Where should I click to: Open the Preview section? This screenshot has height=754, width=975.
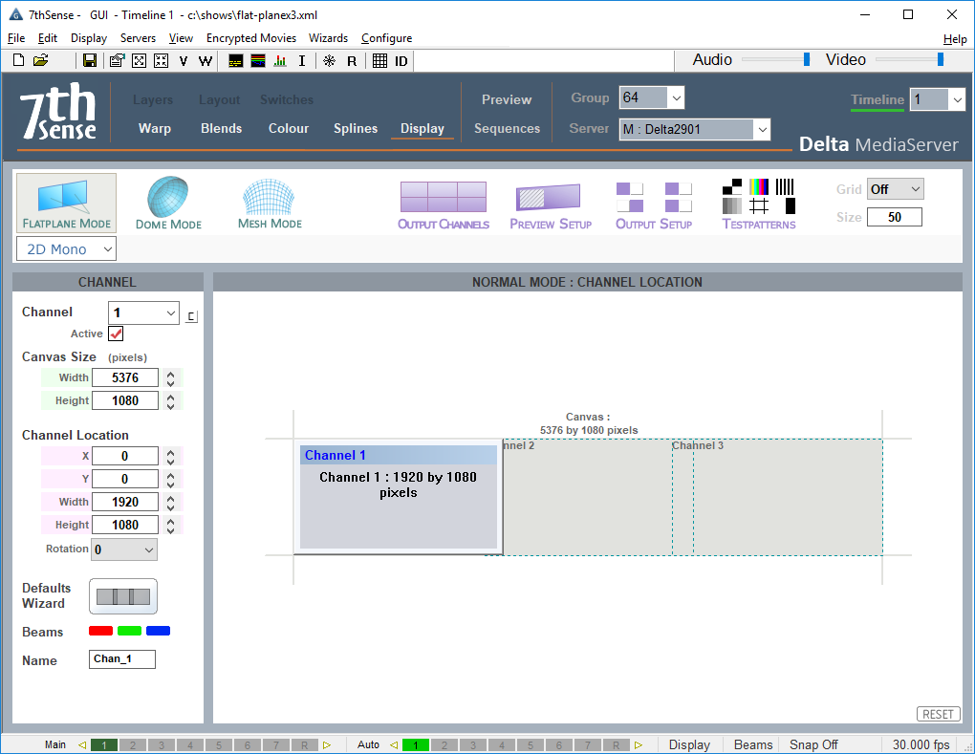pyautogui.click(x=507, y=100)
